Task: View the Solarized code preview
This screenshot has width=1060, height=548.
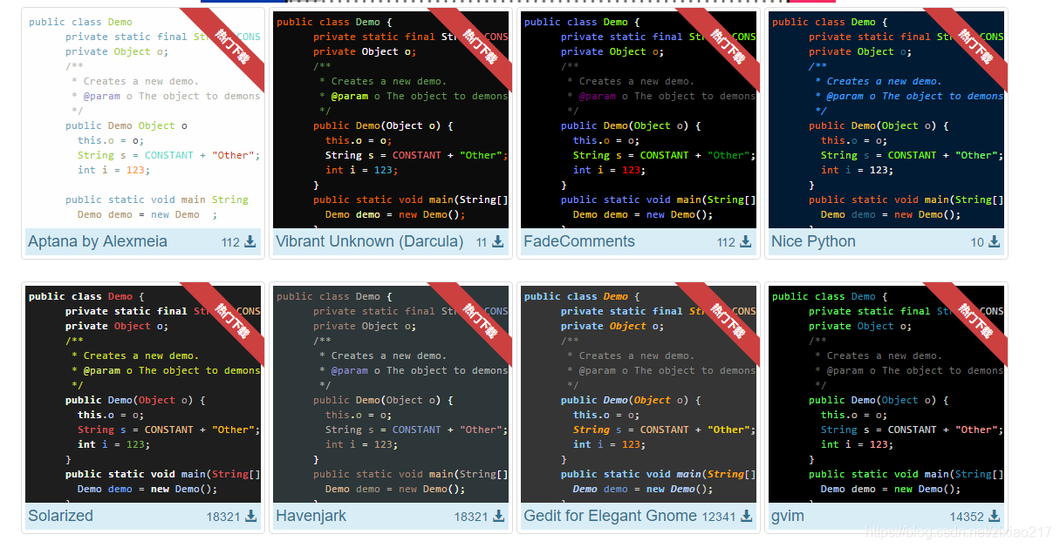Action: tap(143, 395)
